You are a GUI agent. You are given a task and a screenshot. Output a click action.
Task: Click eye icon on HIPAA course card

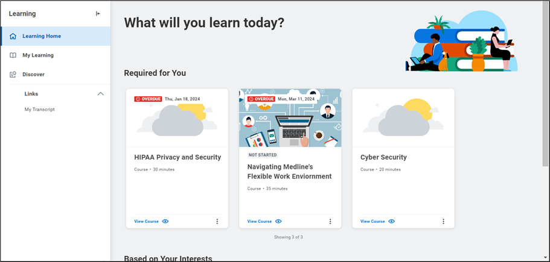165,222
